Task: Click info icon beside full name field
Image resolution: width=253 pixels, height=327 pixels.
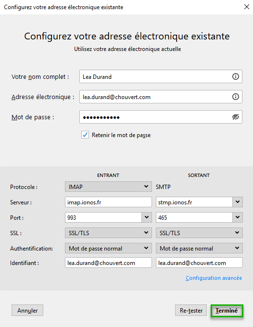Action: (x=236, y=76)
